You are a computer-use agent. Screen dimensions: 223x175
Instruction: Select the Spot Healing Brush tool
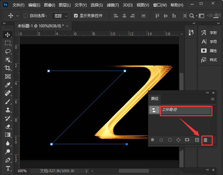(8, 93)
